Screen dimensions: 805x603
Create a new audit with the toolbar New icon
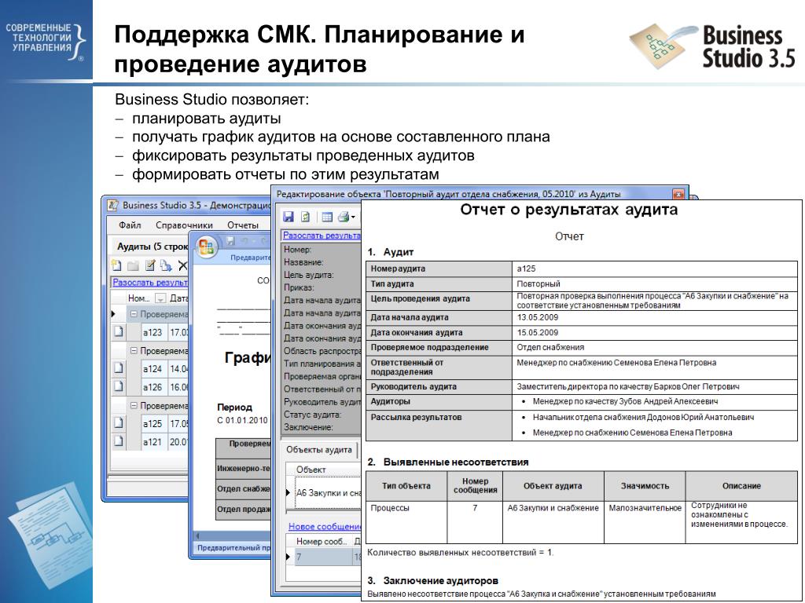pyautogui.click(x=116, y=265)
